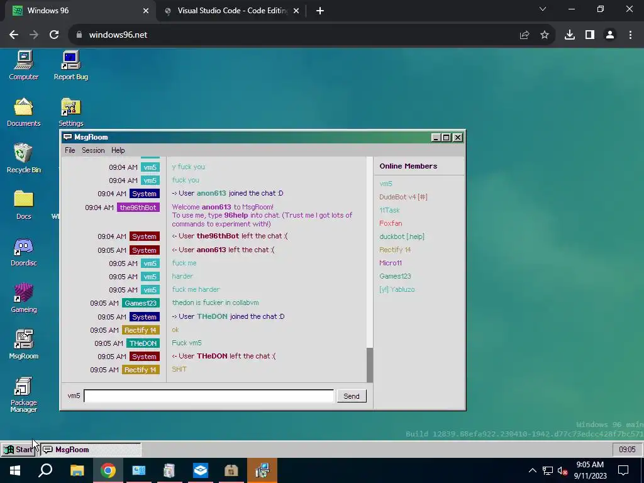
Task: Open the File menu in MsgRoom
Action: tap(70, 150)
